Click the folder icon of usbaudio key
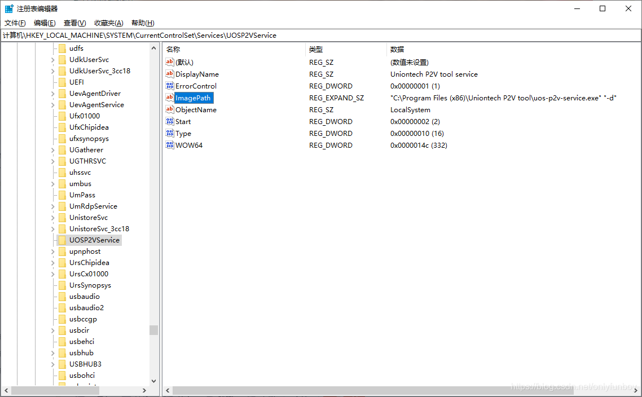 (x=62, y=297)
